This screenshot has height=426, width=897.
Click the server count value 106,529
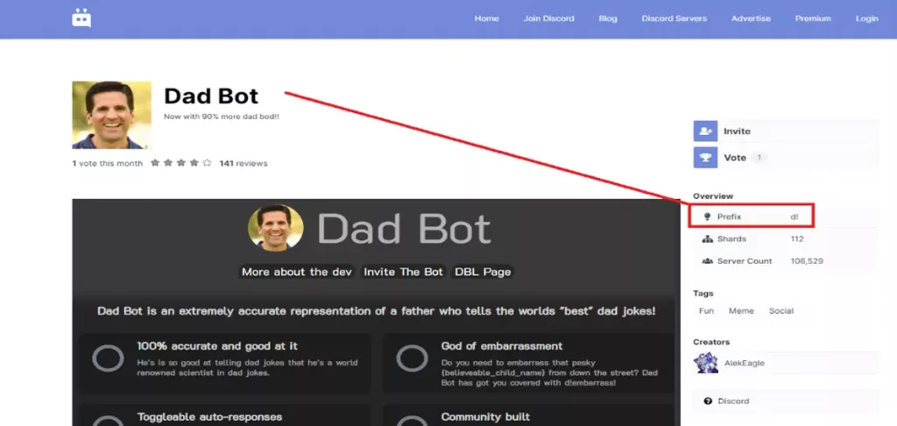pos(807,261)
